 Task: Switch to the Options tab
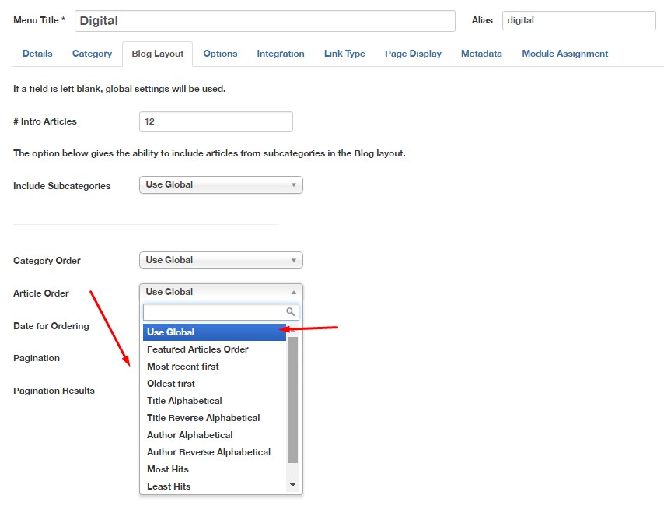coord(220,54)
